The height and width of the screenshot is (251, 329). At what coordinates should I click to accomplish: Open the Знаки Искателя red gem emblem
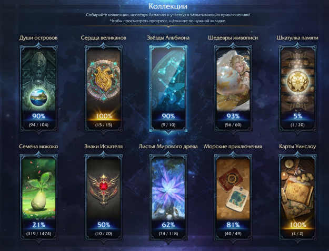point(104,197)
